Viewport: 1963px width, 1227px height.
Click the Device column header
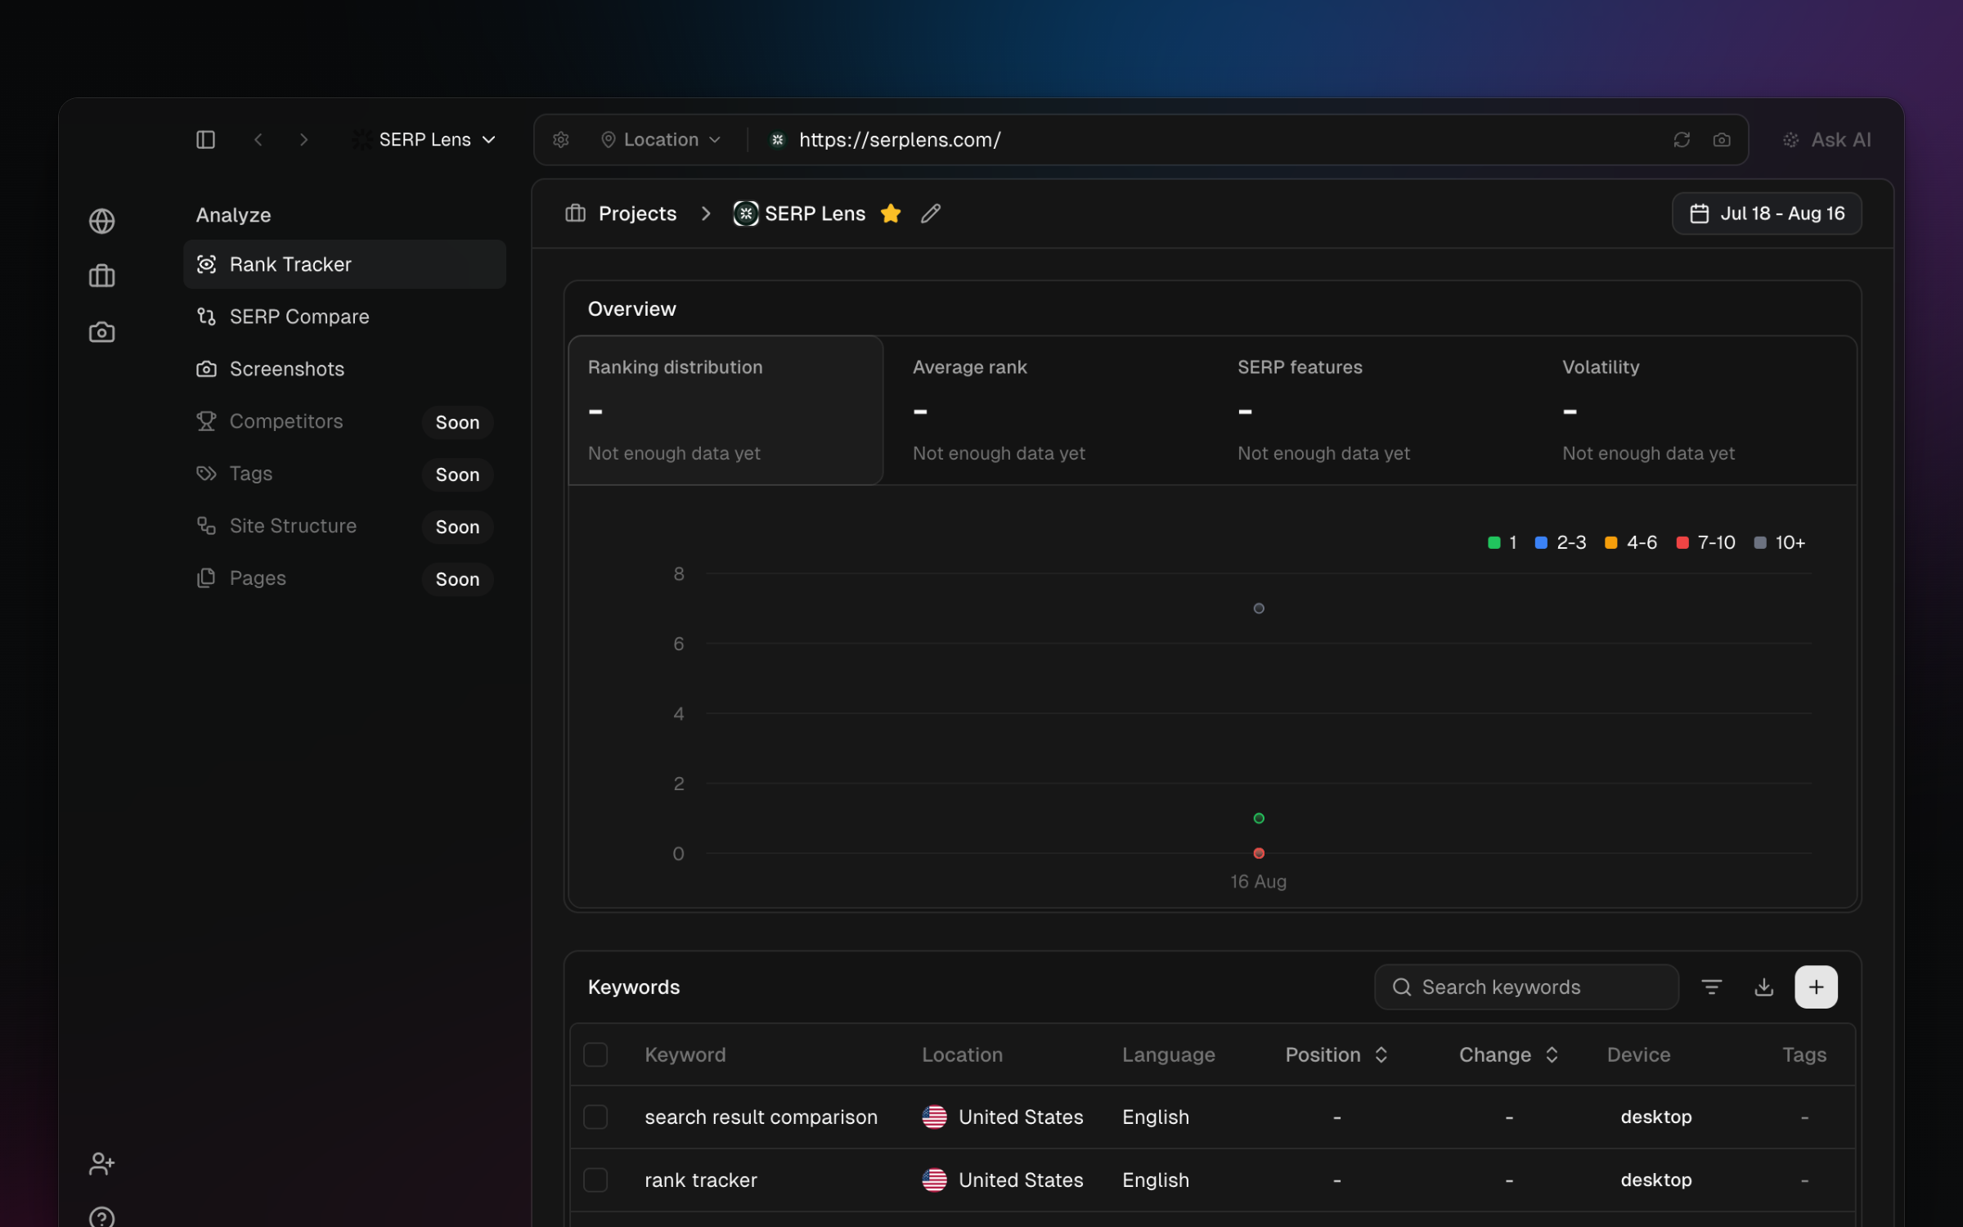click(1638, 1054)
